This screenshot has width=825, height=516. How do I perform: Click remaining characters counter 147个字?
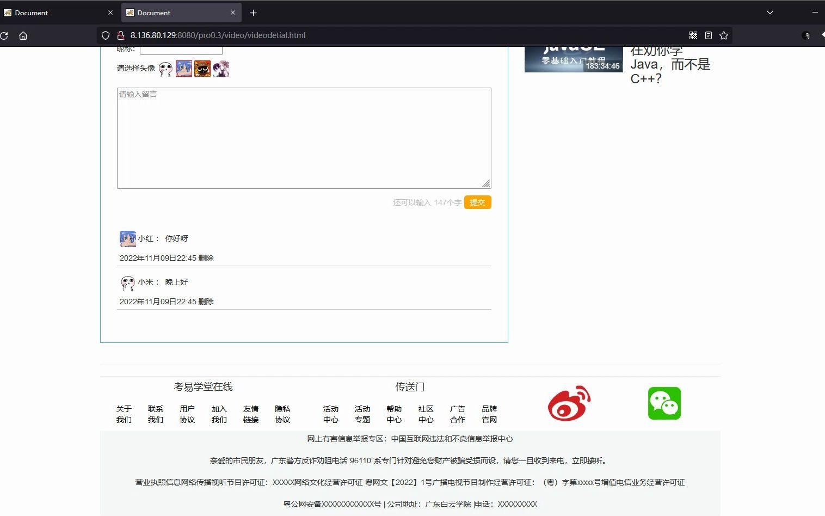(447, 202)
